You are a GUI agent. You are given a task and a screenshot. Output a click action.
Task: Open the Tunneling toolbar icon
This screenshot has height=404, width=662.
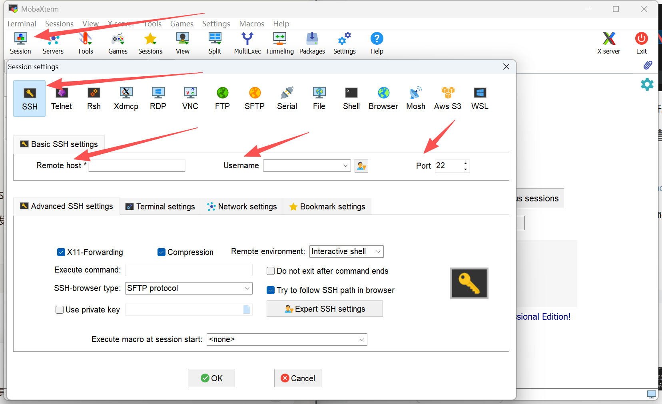[x=280, y=43]
